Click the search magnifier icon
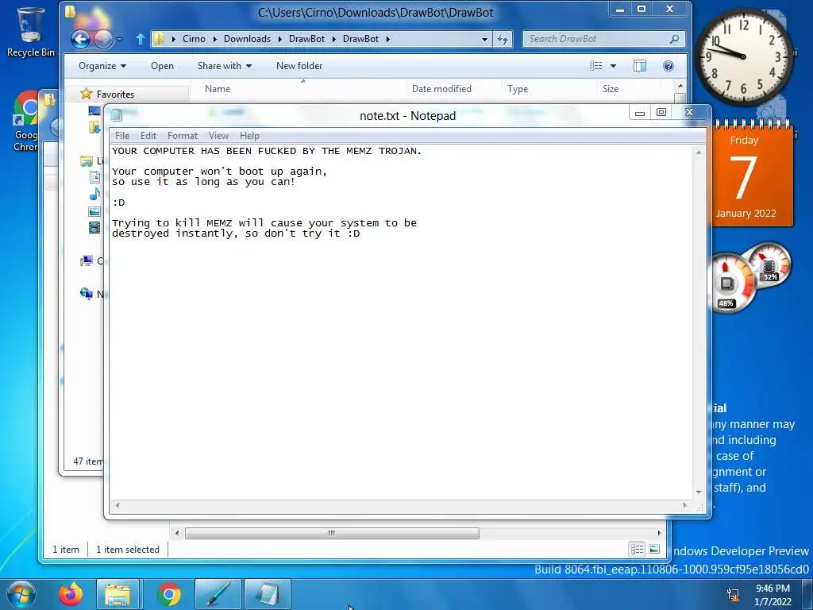The width and height of the screenshot is (813, 610). [x=674, y=39]
